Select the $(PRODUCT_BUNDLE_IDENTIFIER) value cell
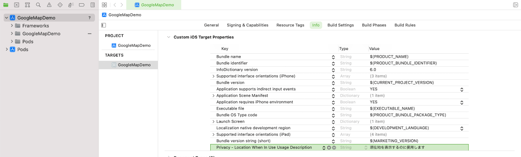The image size is (521, 157). coord(403,63)
